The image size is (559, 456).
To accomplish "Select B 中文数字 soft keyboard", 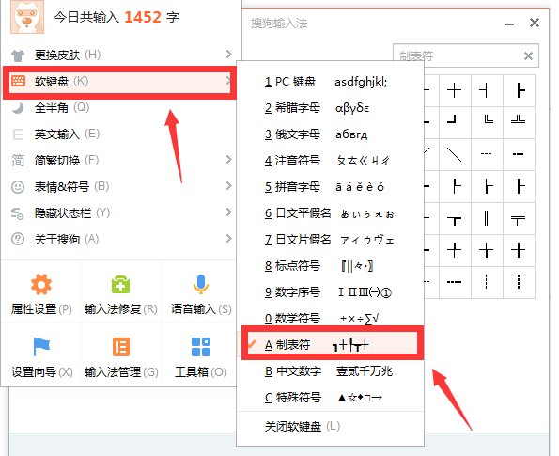I will point(330,371).
